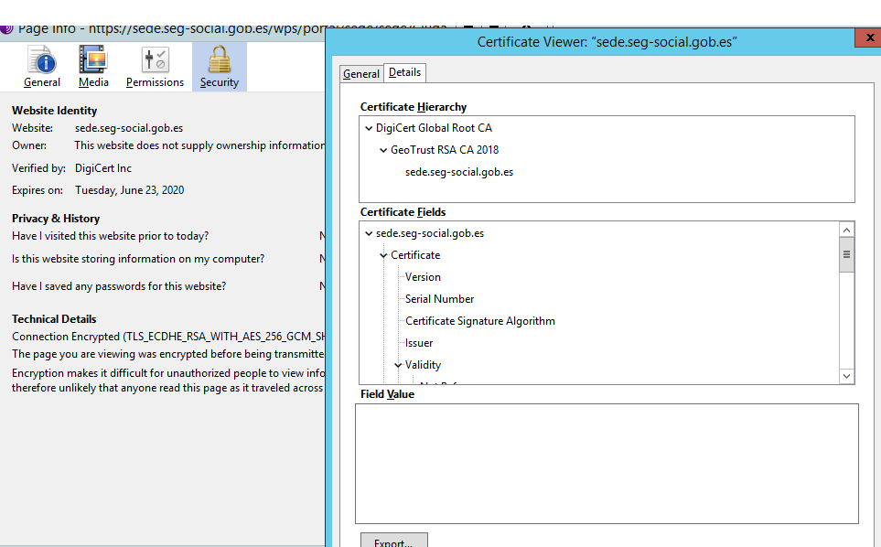Click the owner information text
Screen dimensions: 881x547
tap(199, 145)
